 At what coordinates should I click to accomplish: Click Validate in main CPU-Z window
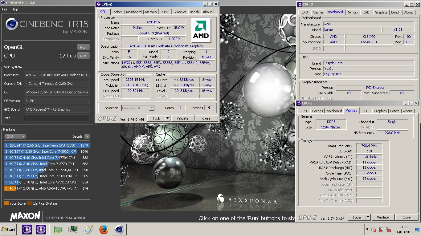click(x=182, y=118)
